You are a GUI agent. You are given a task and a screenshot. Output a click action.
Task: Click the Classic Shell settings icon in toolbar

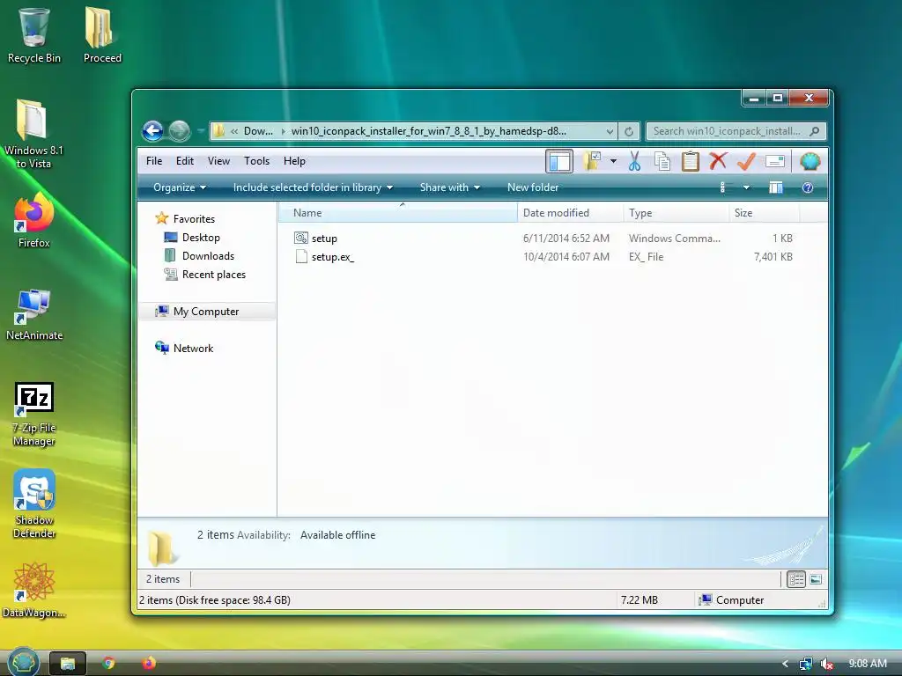pyautogui.click(x=810, y=162)
